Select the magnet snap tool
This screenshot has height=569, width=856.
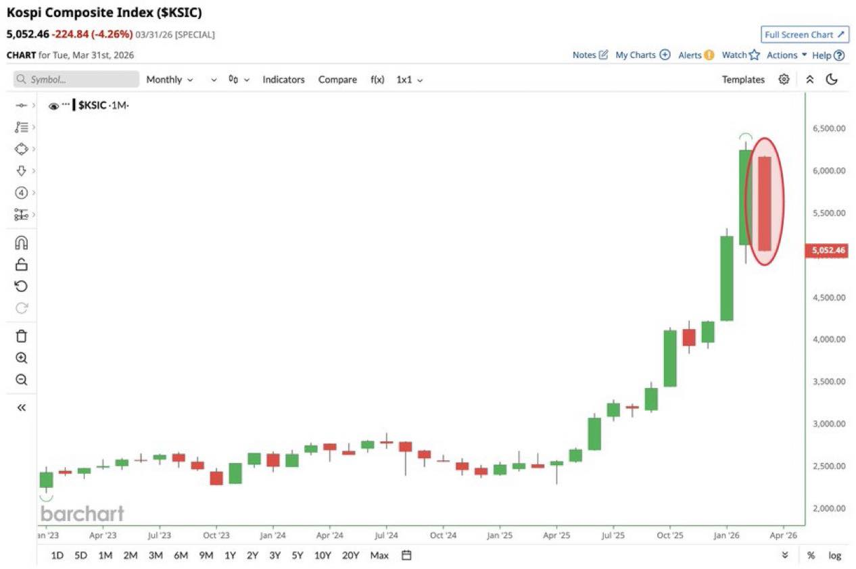click(21, 243)
